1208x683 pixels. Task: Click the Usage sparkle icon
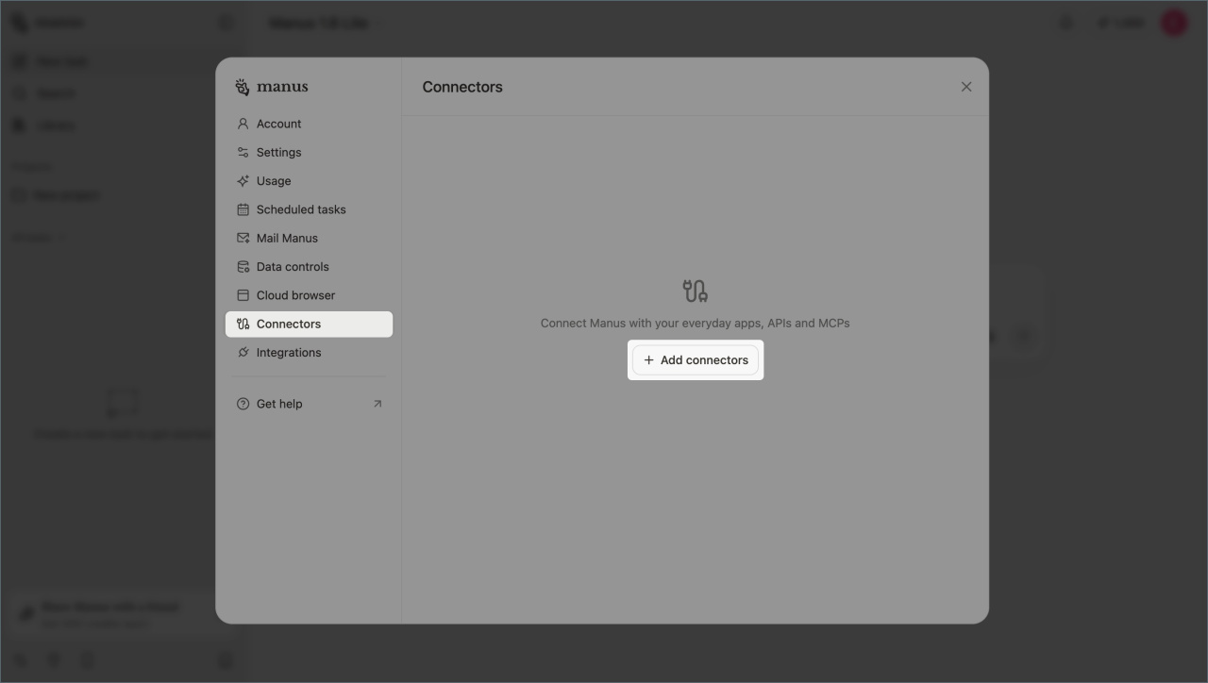[243, 181]
